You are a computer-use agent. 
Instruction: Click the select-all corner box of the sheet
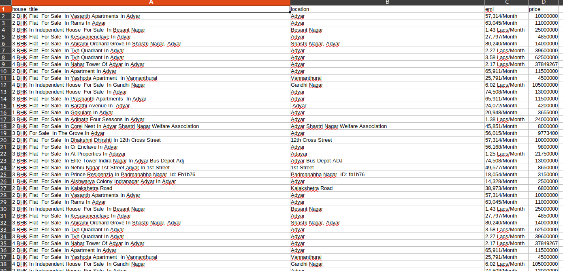6,2
